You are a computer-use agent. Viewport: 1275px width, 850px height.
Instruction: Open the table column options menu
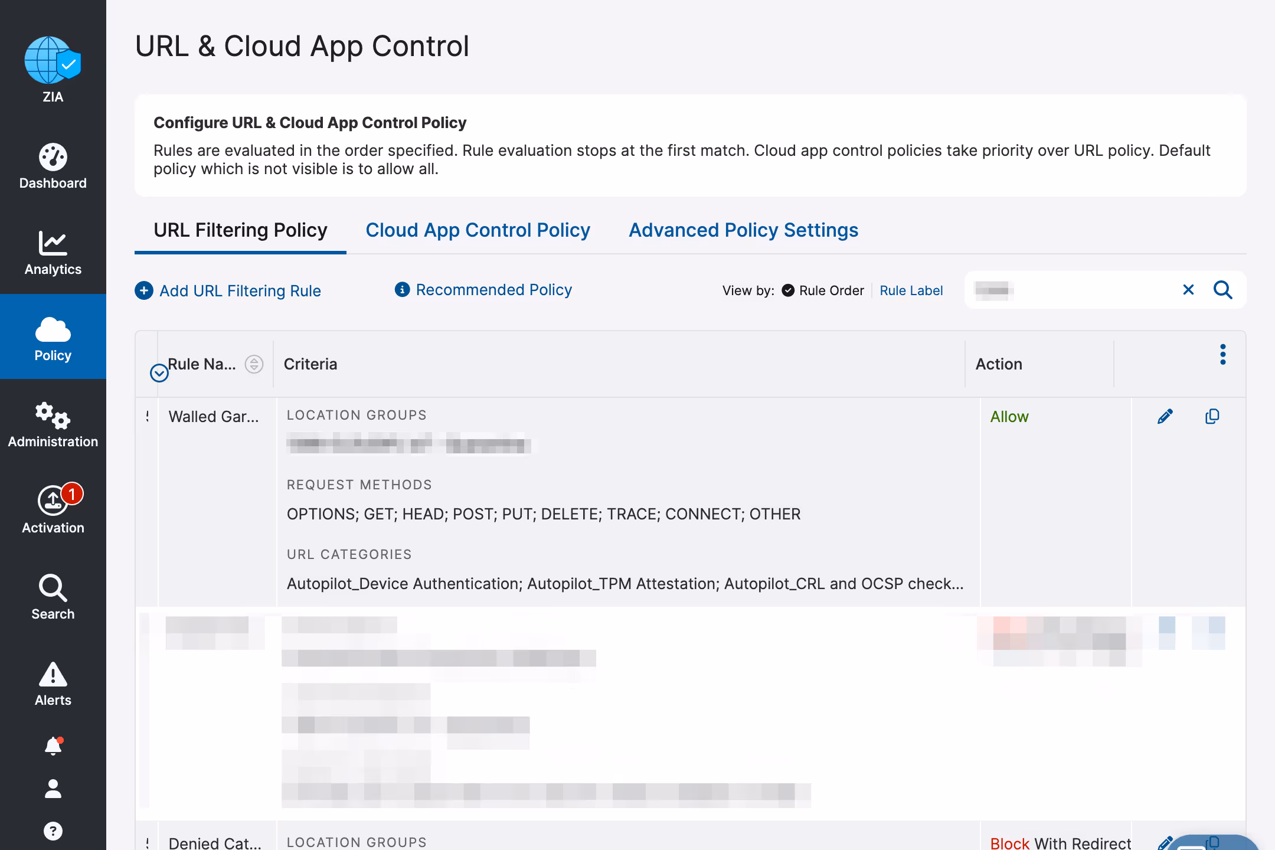(1222, 355)
